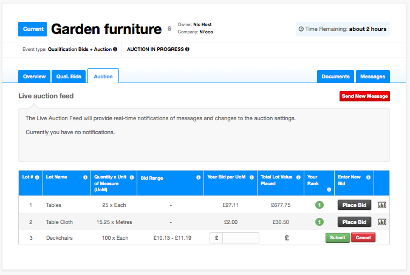Click info icon in Bid Range header
The height and width of the screenshot is (275, 410).
199,177
